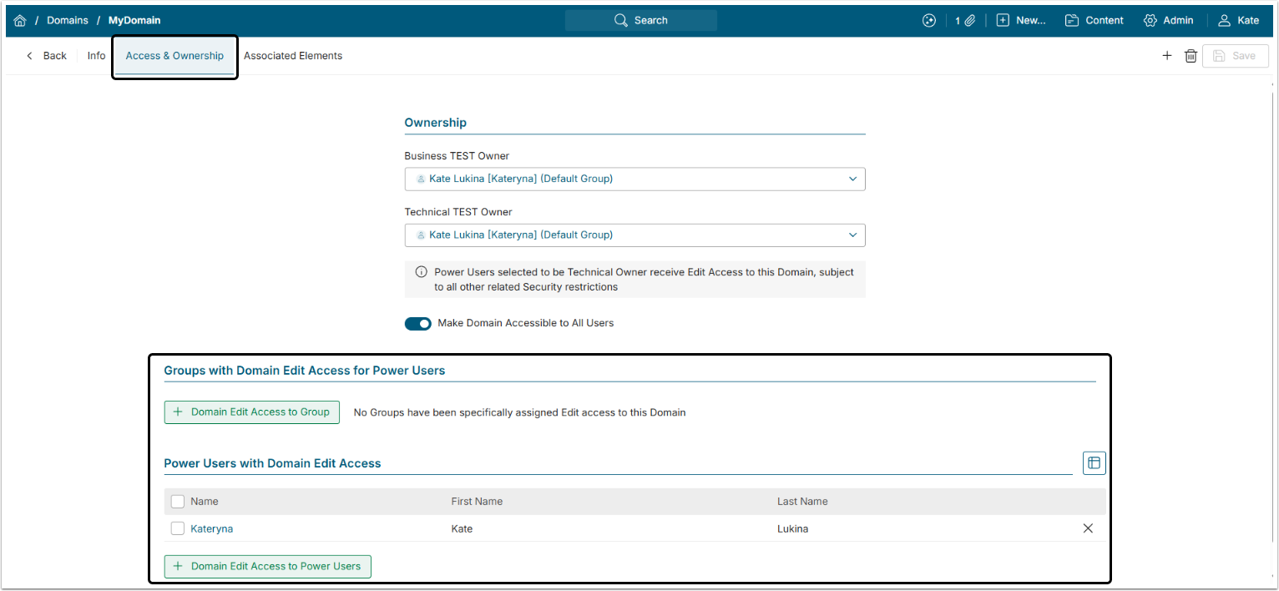Click the Ownership section heading

(x=436, y=123)
